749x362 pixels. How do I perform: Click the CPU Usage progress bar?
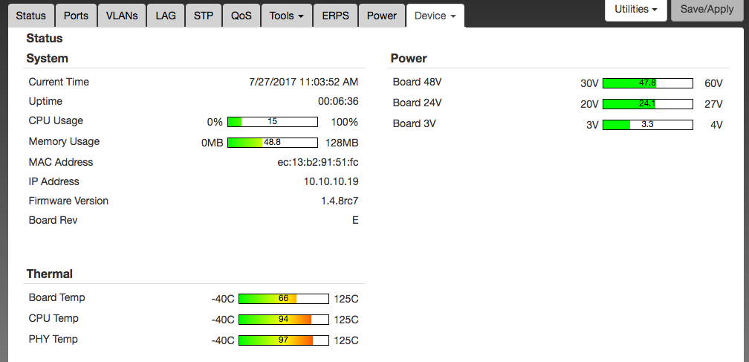point(272,122)
